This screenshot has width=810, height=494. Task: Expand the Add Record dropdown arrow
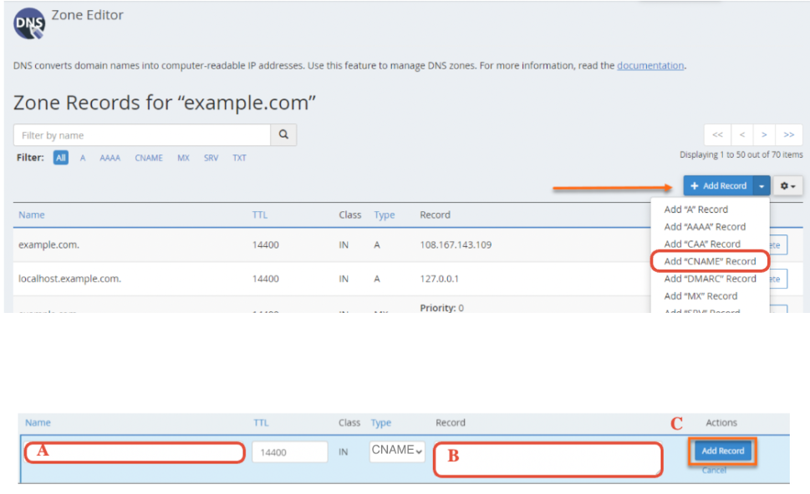[x=762, y=185]
